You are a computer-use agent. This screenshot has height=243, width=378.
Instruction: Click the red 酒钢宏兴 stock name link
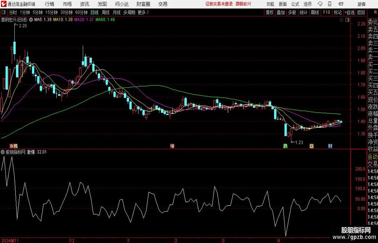pyautogui.click(x=243, y=4)
